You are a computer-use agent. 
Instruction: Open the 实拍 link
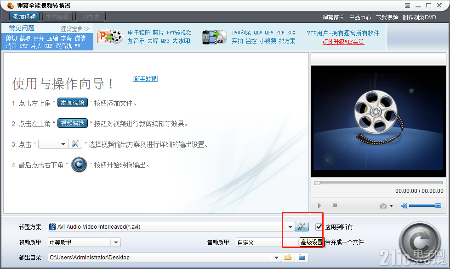pos(237,41)
